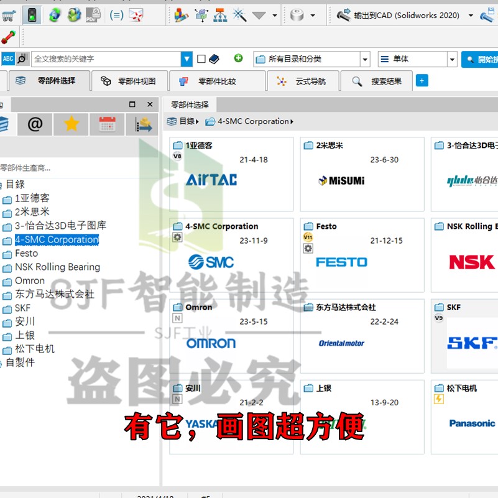This screenshot has width=498, height=498.
Task: Focus the full-text keyword search field
Action: coord(106,59)
